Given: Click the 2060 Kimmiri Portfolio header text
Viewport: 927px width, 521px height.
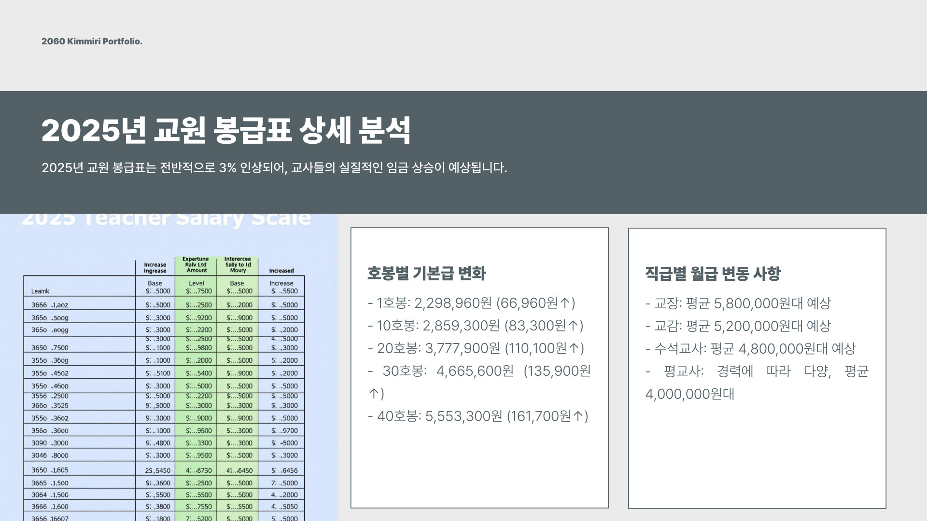Looking at the screenshot, I should [x=92, y=41].
